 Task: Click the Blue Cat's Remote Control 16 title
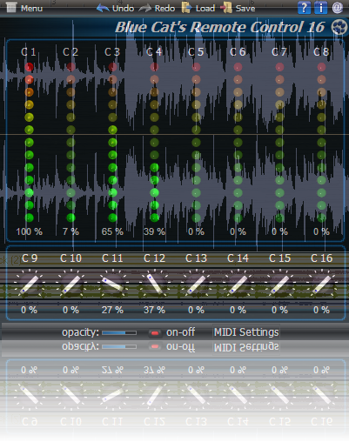(x=220, y=27)
